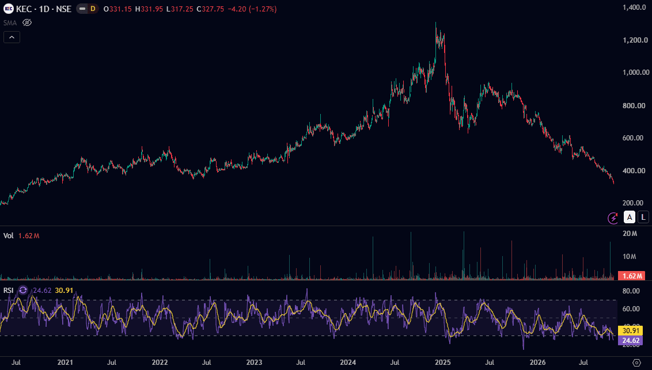Click the 2021 label on the time axis
The width and height of the screenshot is (652, 370).
(x=65, y=363)
